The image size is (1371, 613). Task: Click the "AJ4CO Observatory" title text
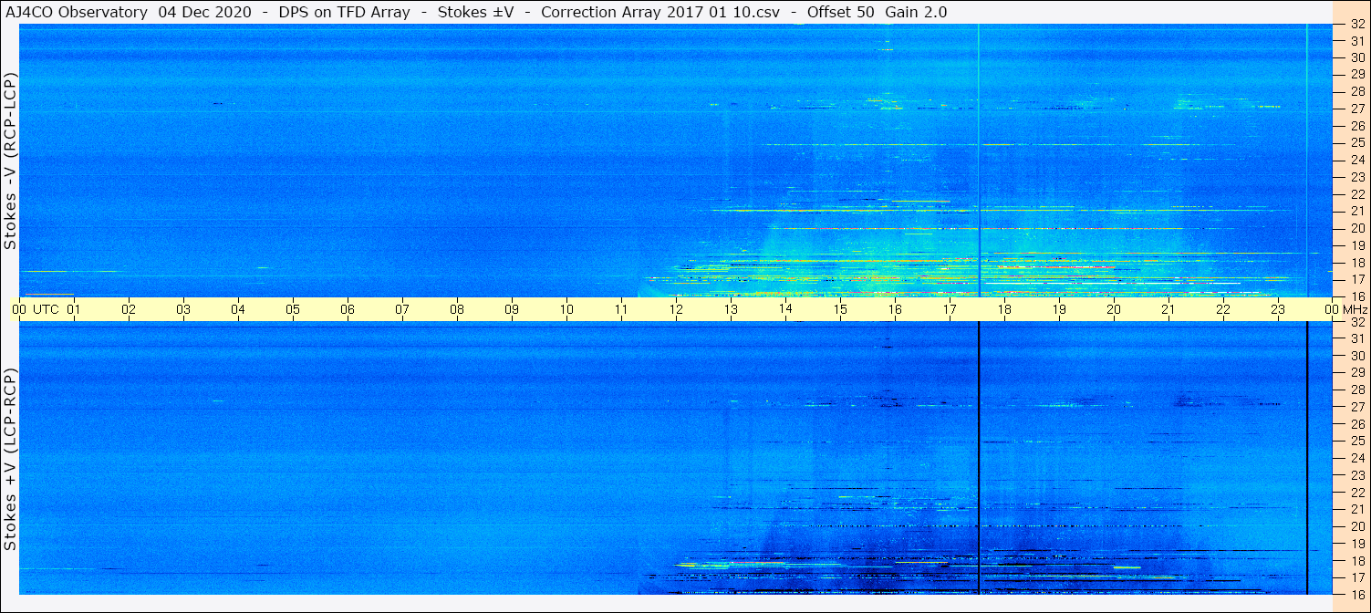[x=77, y=12]
